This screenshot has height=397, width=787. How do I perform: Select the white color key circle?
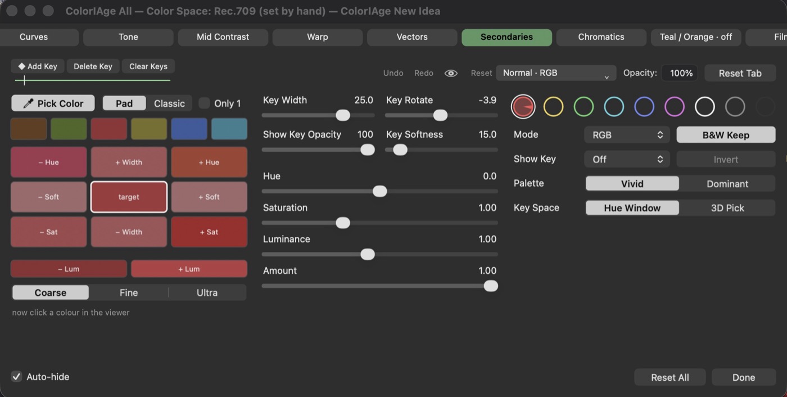[x=705, y=106]
